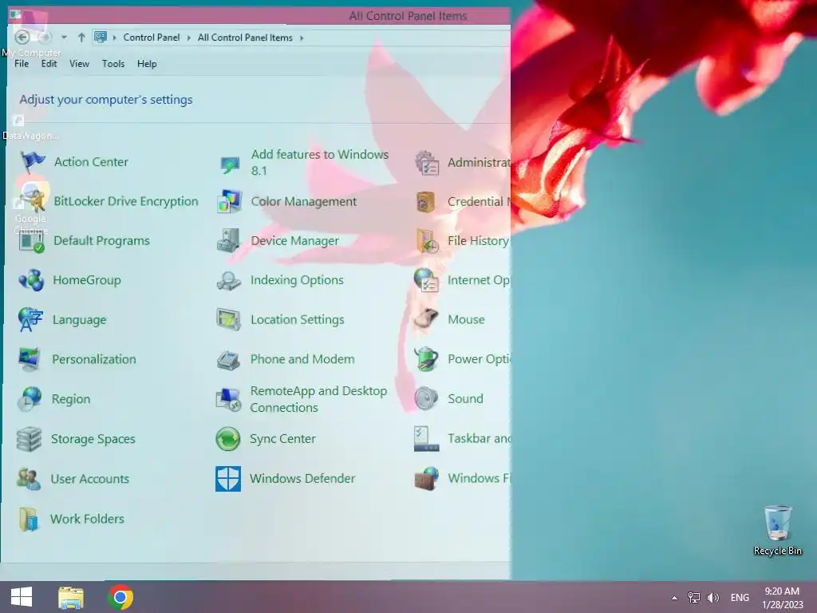Open the Help menu
This screenshot has height=613, width=817.
(147, 64)
